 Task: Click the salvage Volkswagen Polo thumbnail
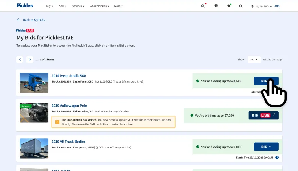34,112
